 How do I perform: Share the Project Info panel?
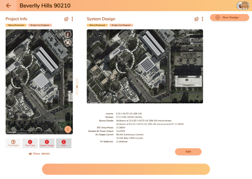pyautogui.click(x=66, y=19)
